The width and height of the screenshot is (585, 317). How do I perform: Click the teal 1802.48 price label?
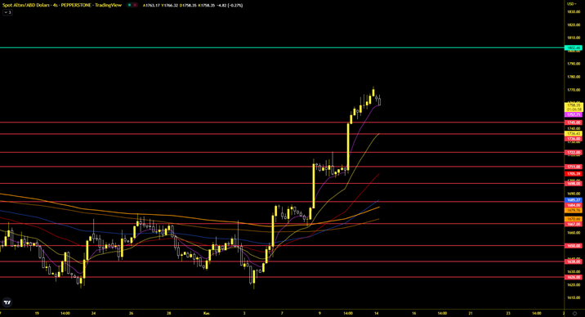point(574,47)
